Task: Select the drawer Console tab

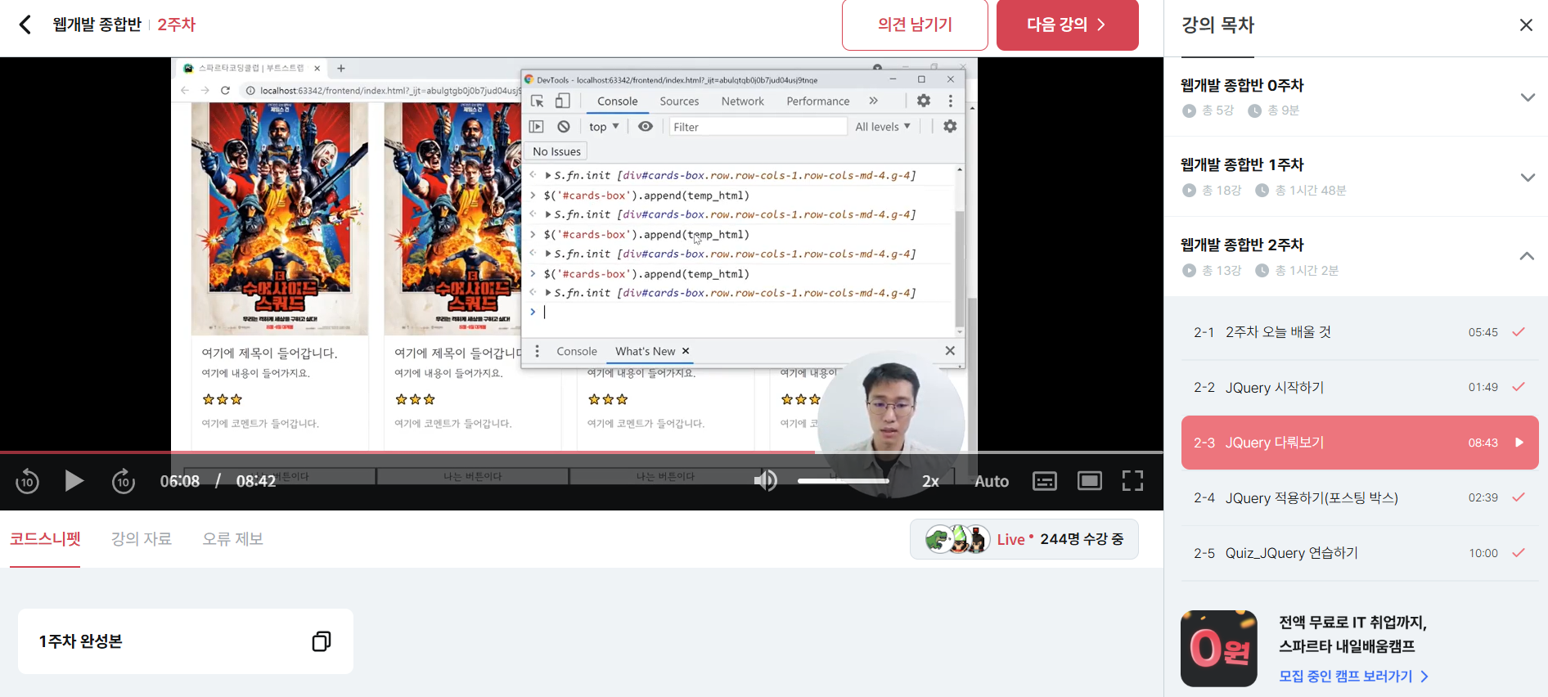Action: coord(577,351)
